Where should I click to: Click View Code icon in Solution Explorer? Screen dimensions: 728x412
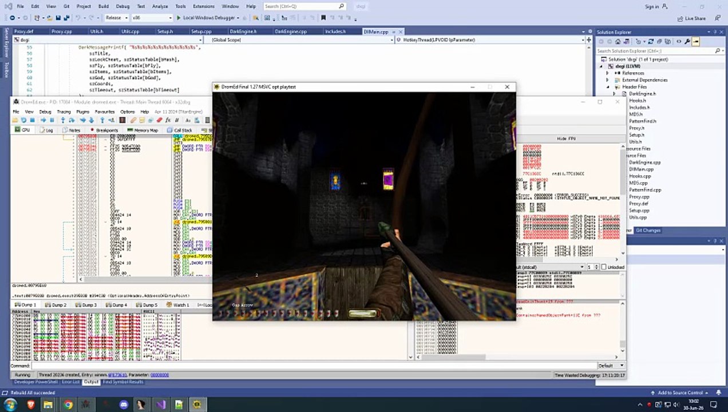pyautogui.click(x=679, y=42)
